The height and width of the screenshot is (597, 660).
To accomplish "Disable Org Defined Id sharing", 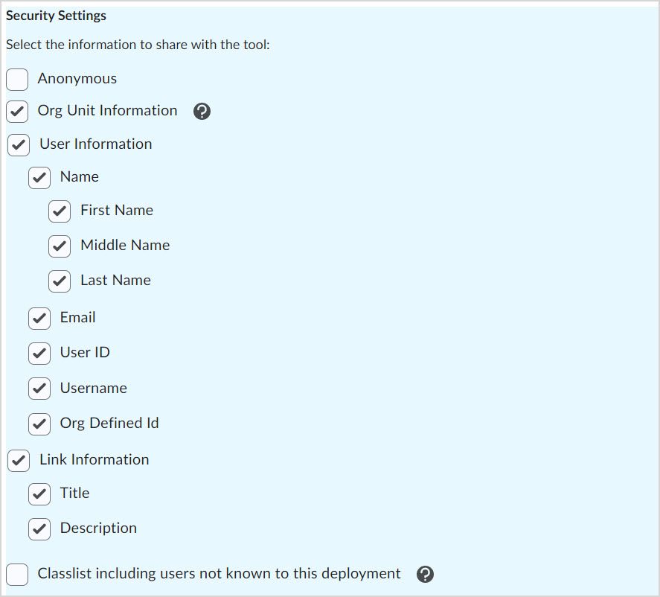I will 39,424.
